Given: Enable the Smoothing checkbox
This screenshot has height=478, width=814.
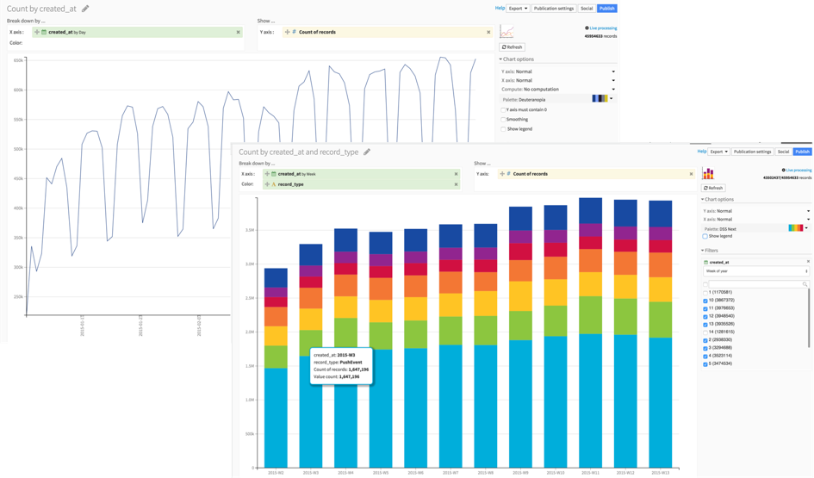Looking at the screenshot, I should 503,120.
